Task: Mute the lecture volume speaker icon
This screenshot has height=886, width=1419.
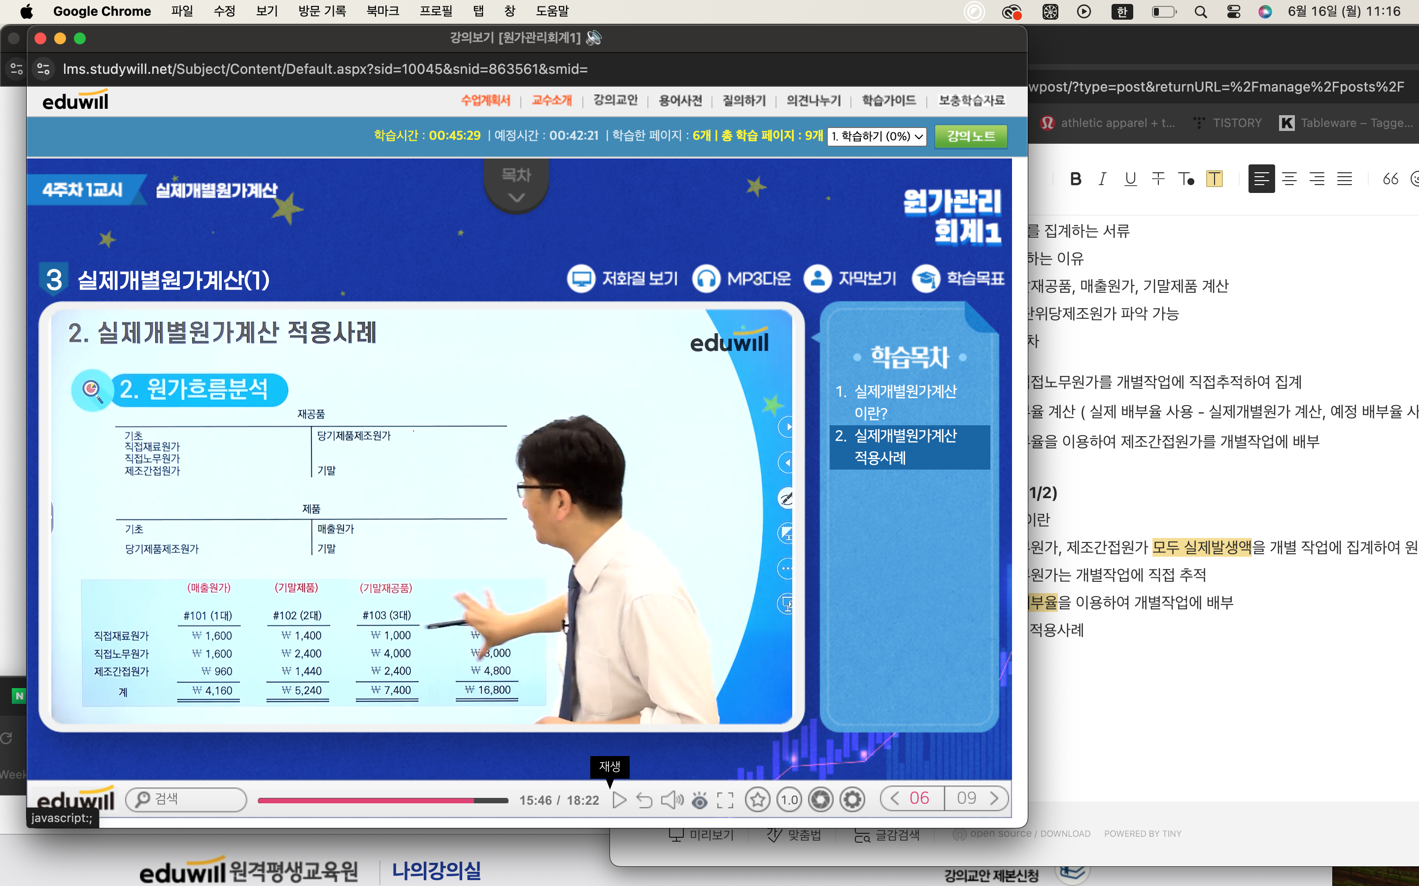Action: (x=672, y=800)
